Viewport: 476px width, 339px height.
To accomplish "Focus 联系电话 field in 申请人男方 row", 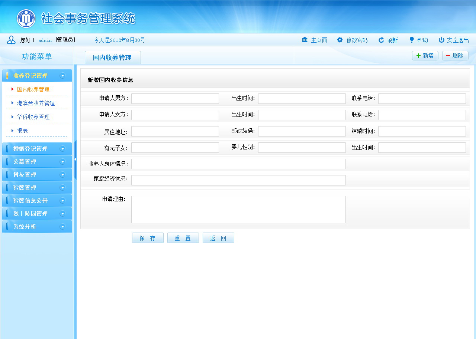I will pos(422,99).
